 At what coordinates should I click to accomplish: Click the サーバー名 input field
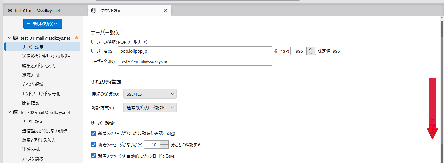coord(195,51)
